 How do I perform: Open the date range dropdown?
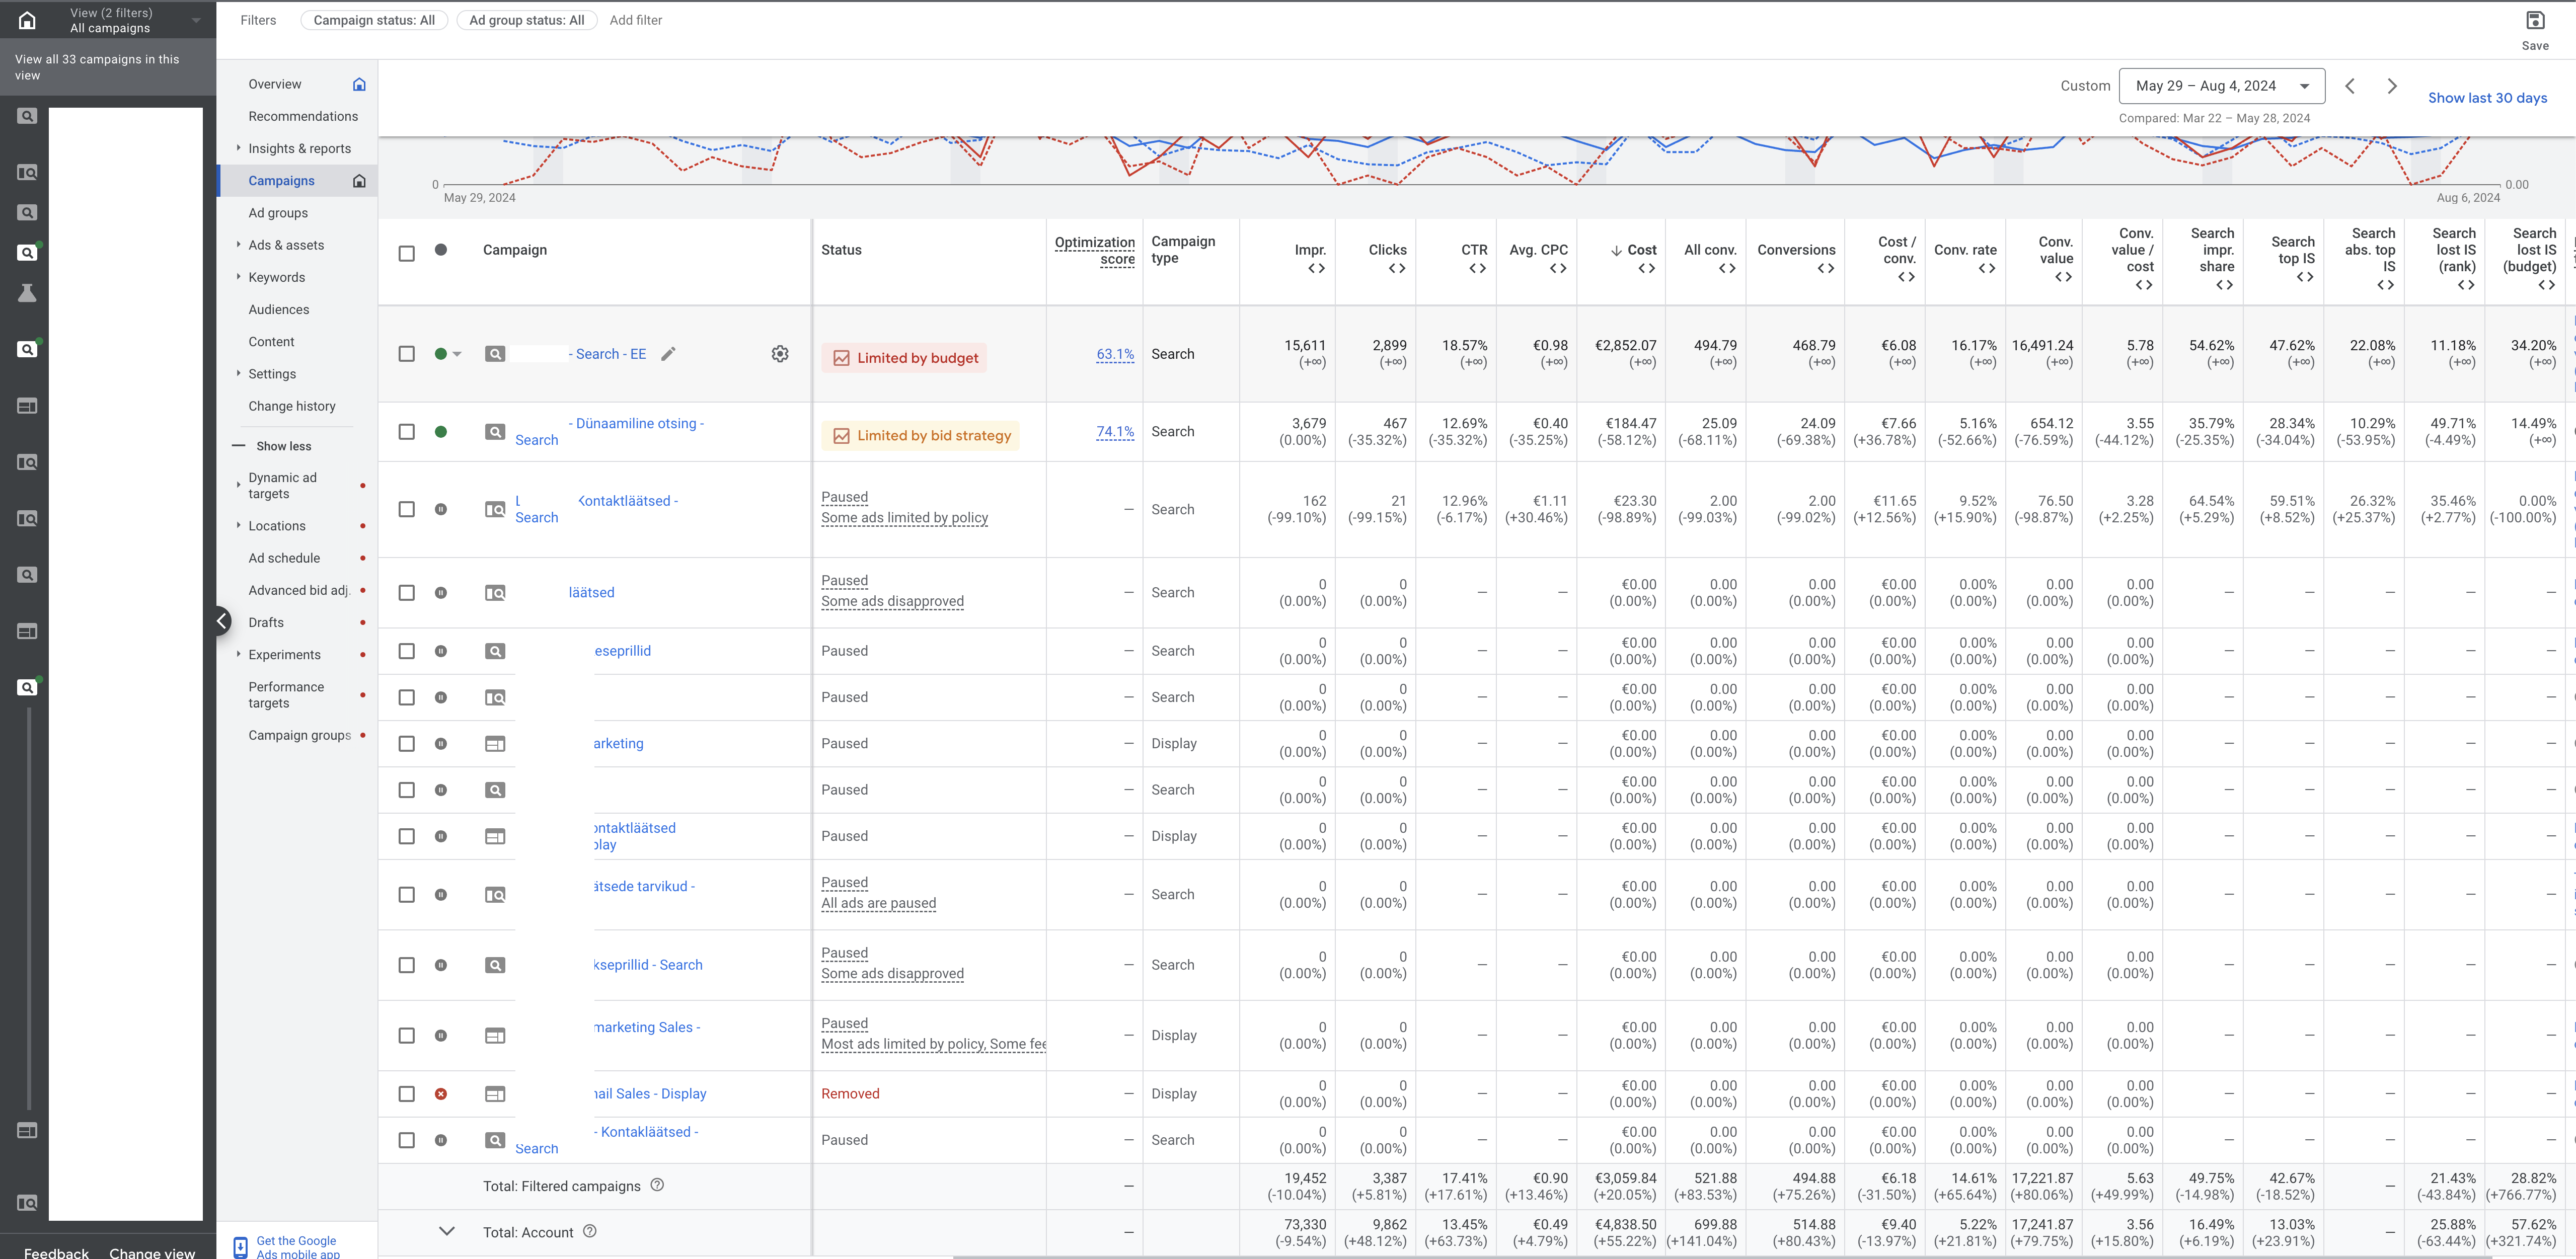2221,86
